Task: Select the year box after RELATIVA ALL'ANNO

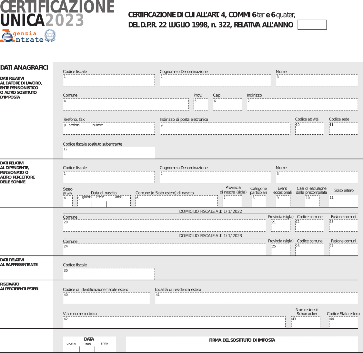Action: pos(312,25)
